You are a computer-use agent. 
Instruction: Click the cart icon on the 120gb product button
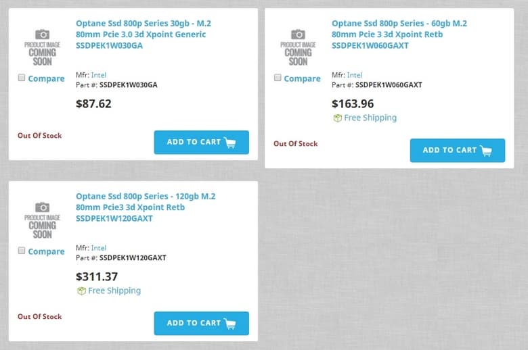(230, 324)
